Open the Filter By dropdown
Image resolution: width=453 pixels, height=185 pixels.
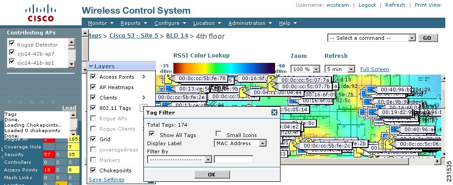click(208, 159)
